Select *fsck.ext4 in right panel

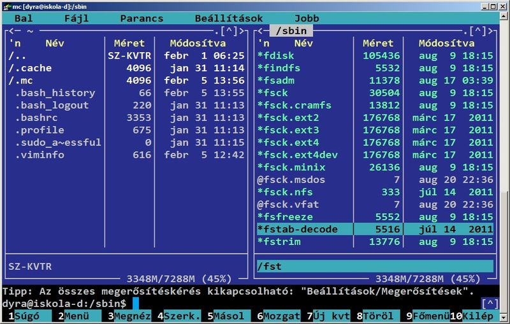pos(375,142)
